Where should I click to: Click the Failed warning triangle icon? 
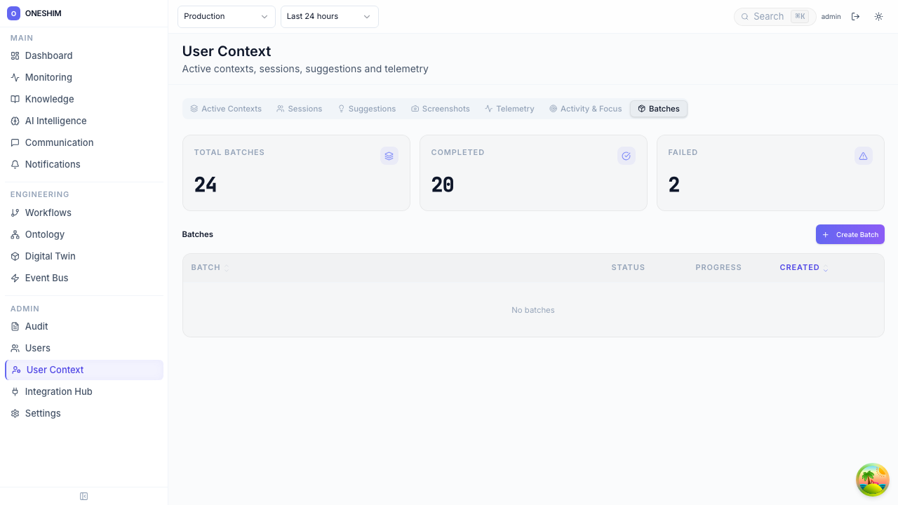[x=863, y=156]
